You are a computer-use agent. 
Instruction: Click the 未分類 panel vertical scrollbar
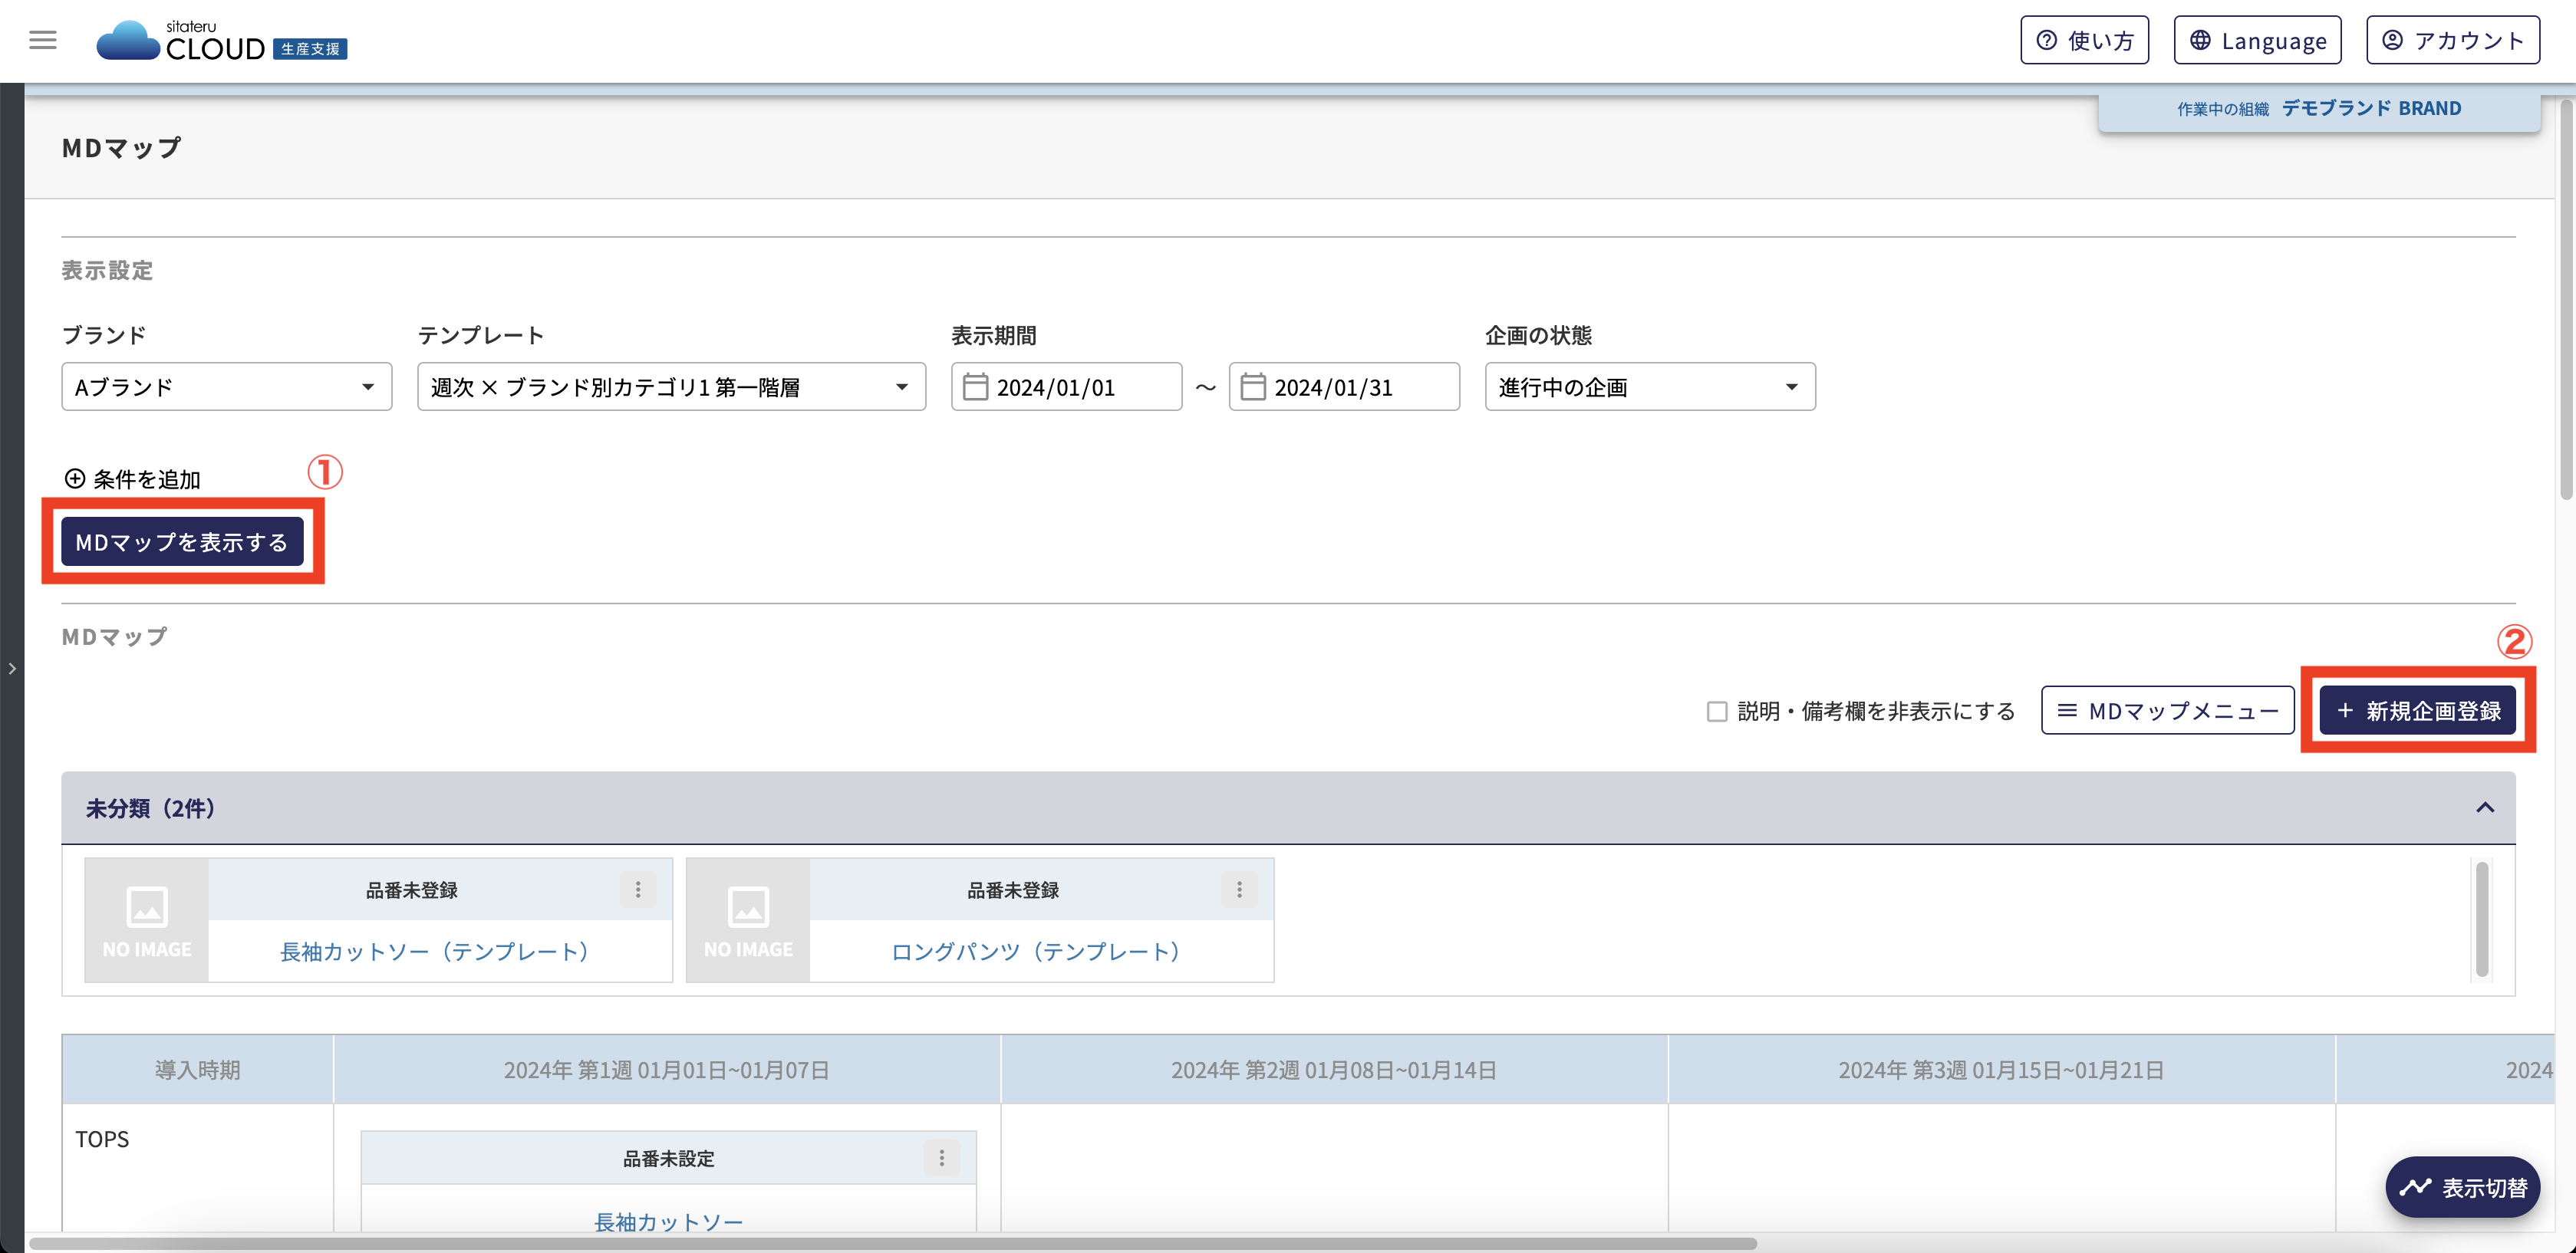tap(2482, 919)
